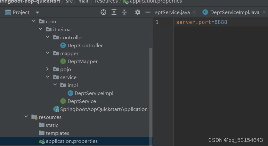Click the Select Opened File crosshair icon
268x146 pixels.
pyautogui.click(x=103, y=12)
